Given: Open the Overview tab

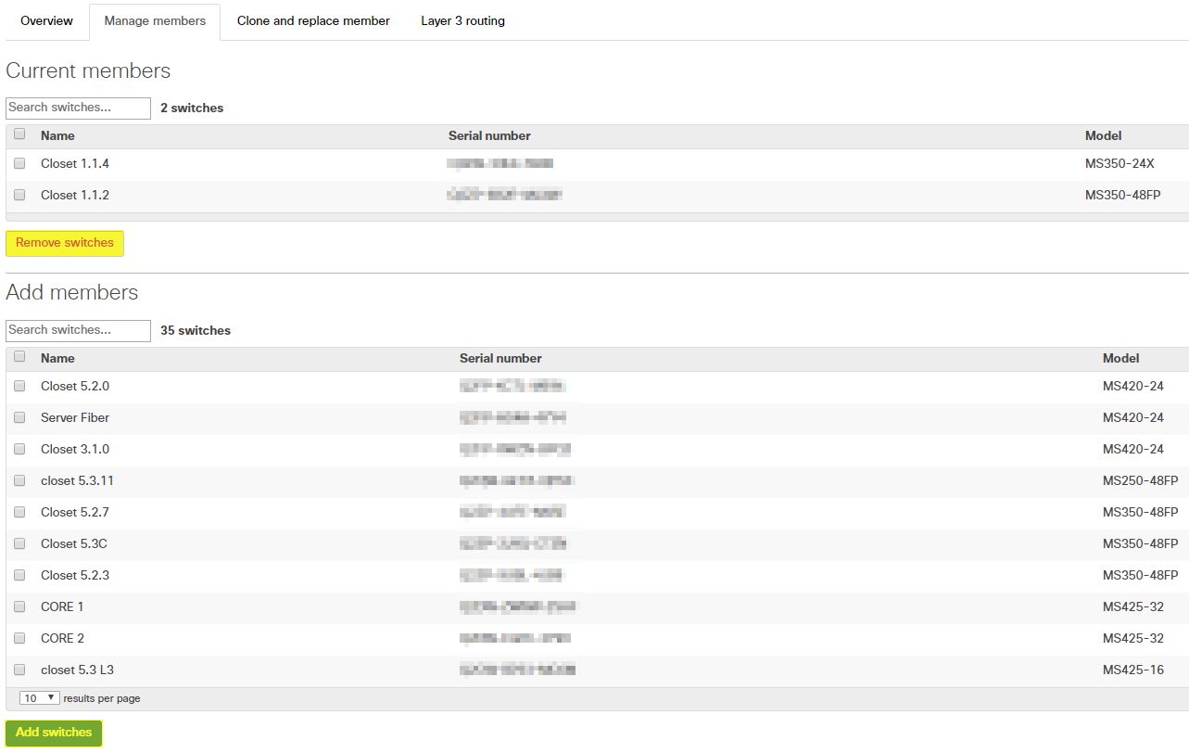Looking at the screenshot, I should 46,20.
